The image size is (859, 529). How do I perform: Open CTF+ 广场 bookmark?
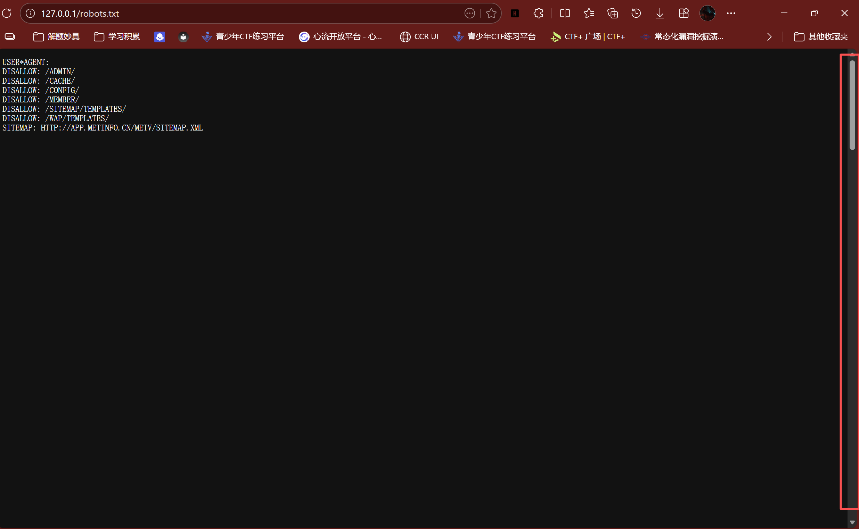(588, 37)
